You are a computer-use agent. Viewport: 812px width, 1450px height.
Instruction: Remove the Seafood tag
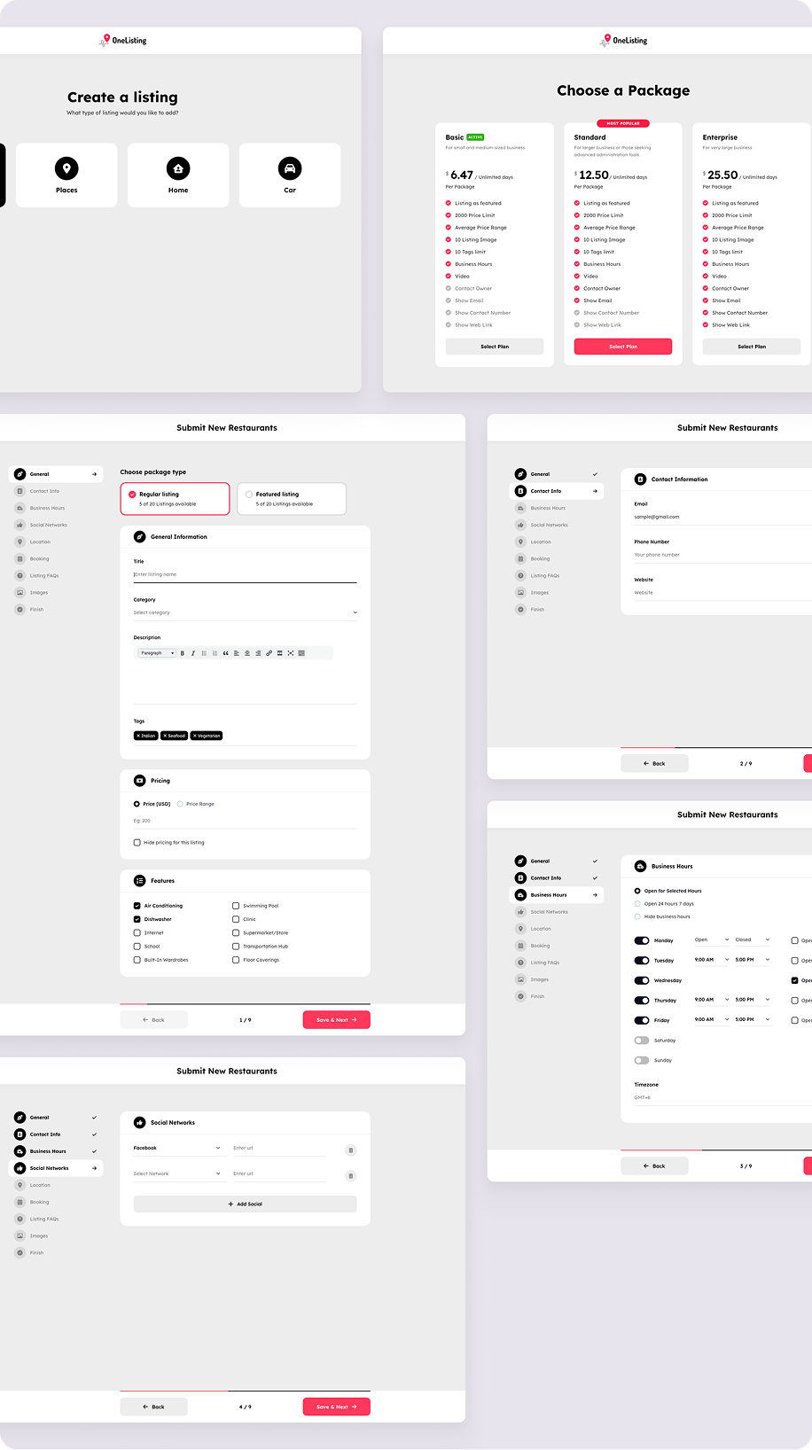point(165,736)
